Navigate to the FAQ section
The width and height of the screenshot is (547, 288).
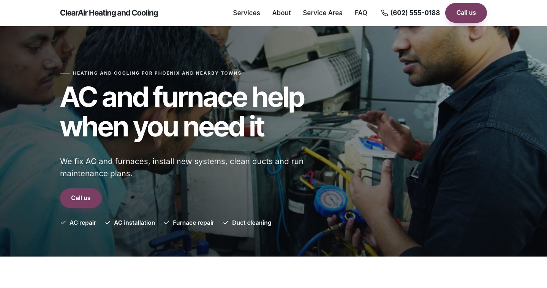point(361,13)
